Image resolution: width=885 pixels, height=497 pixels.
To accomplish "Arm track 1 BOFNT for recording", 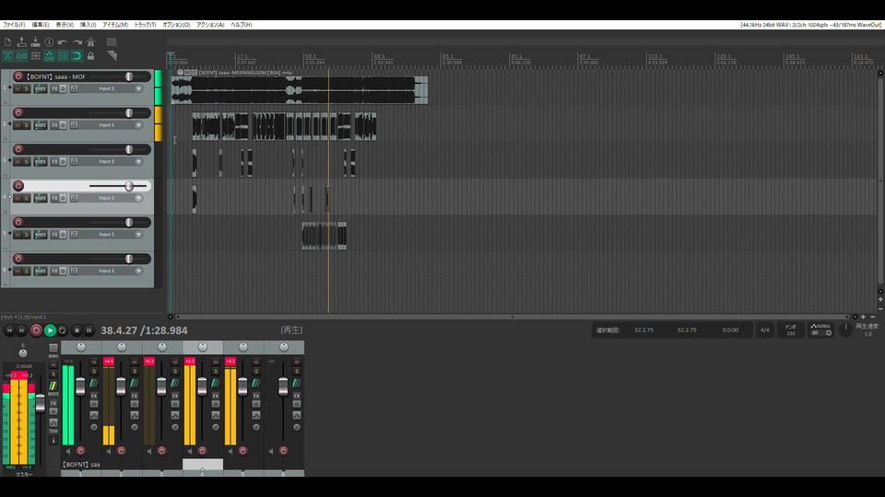I will (18, 76).
